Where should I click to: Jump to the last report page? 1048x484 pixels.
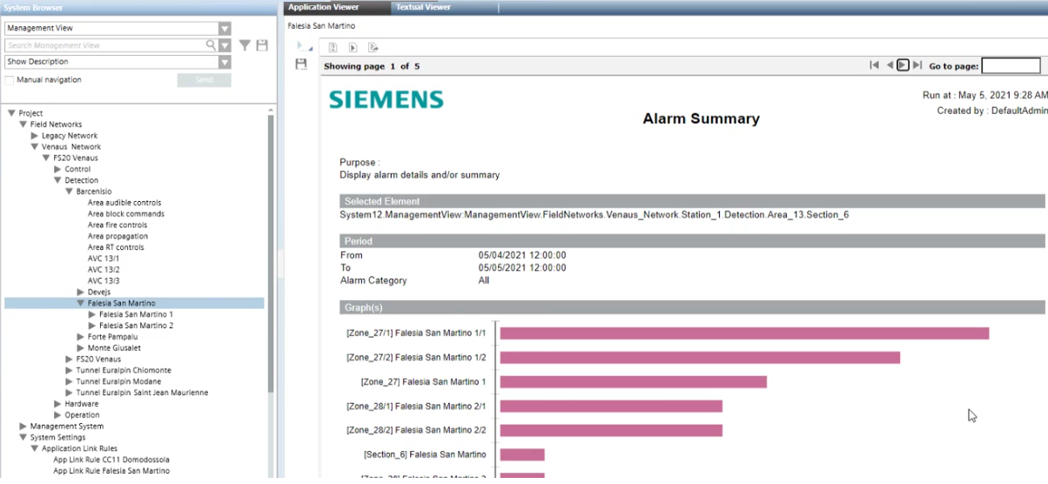(917, 65)
